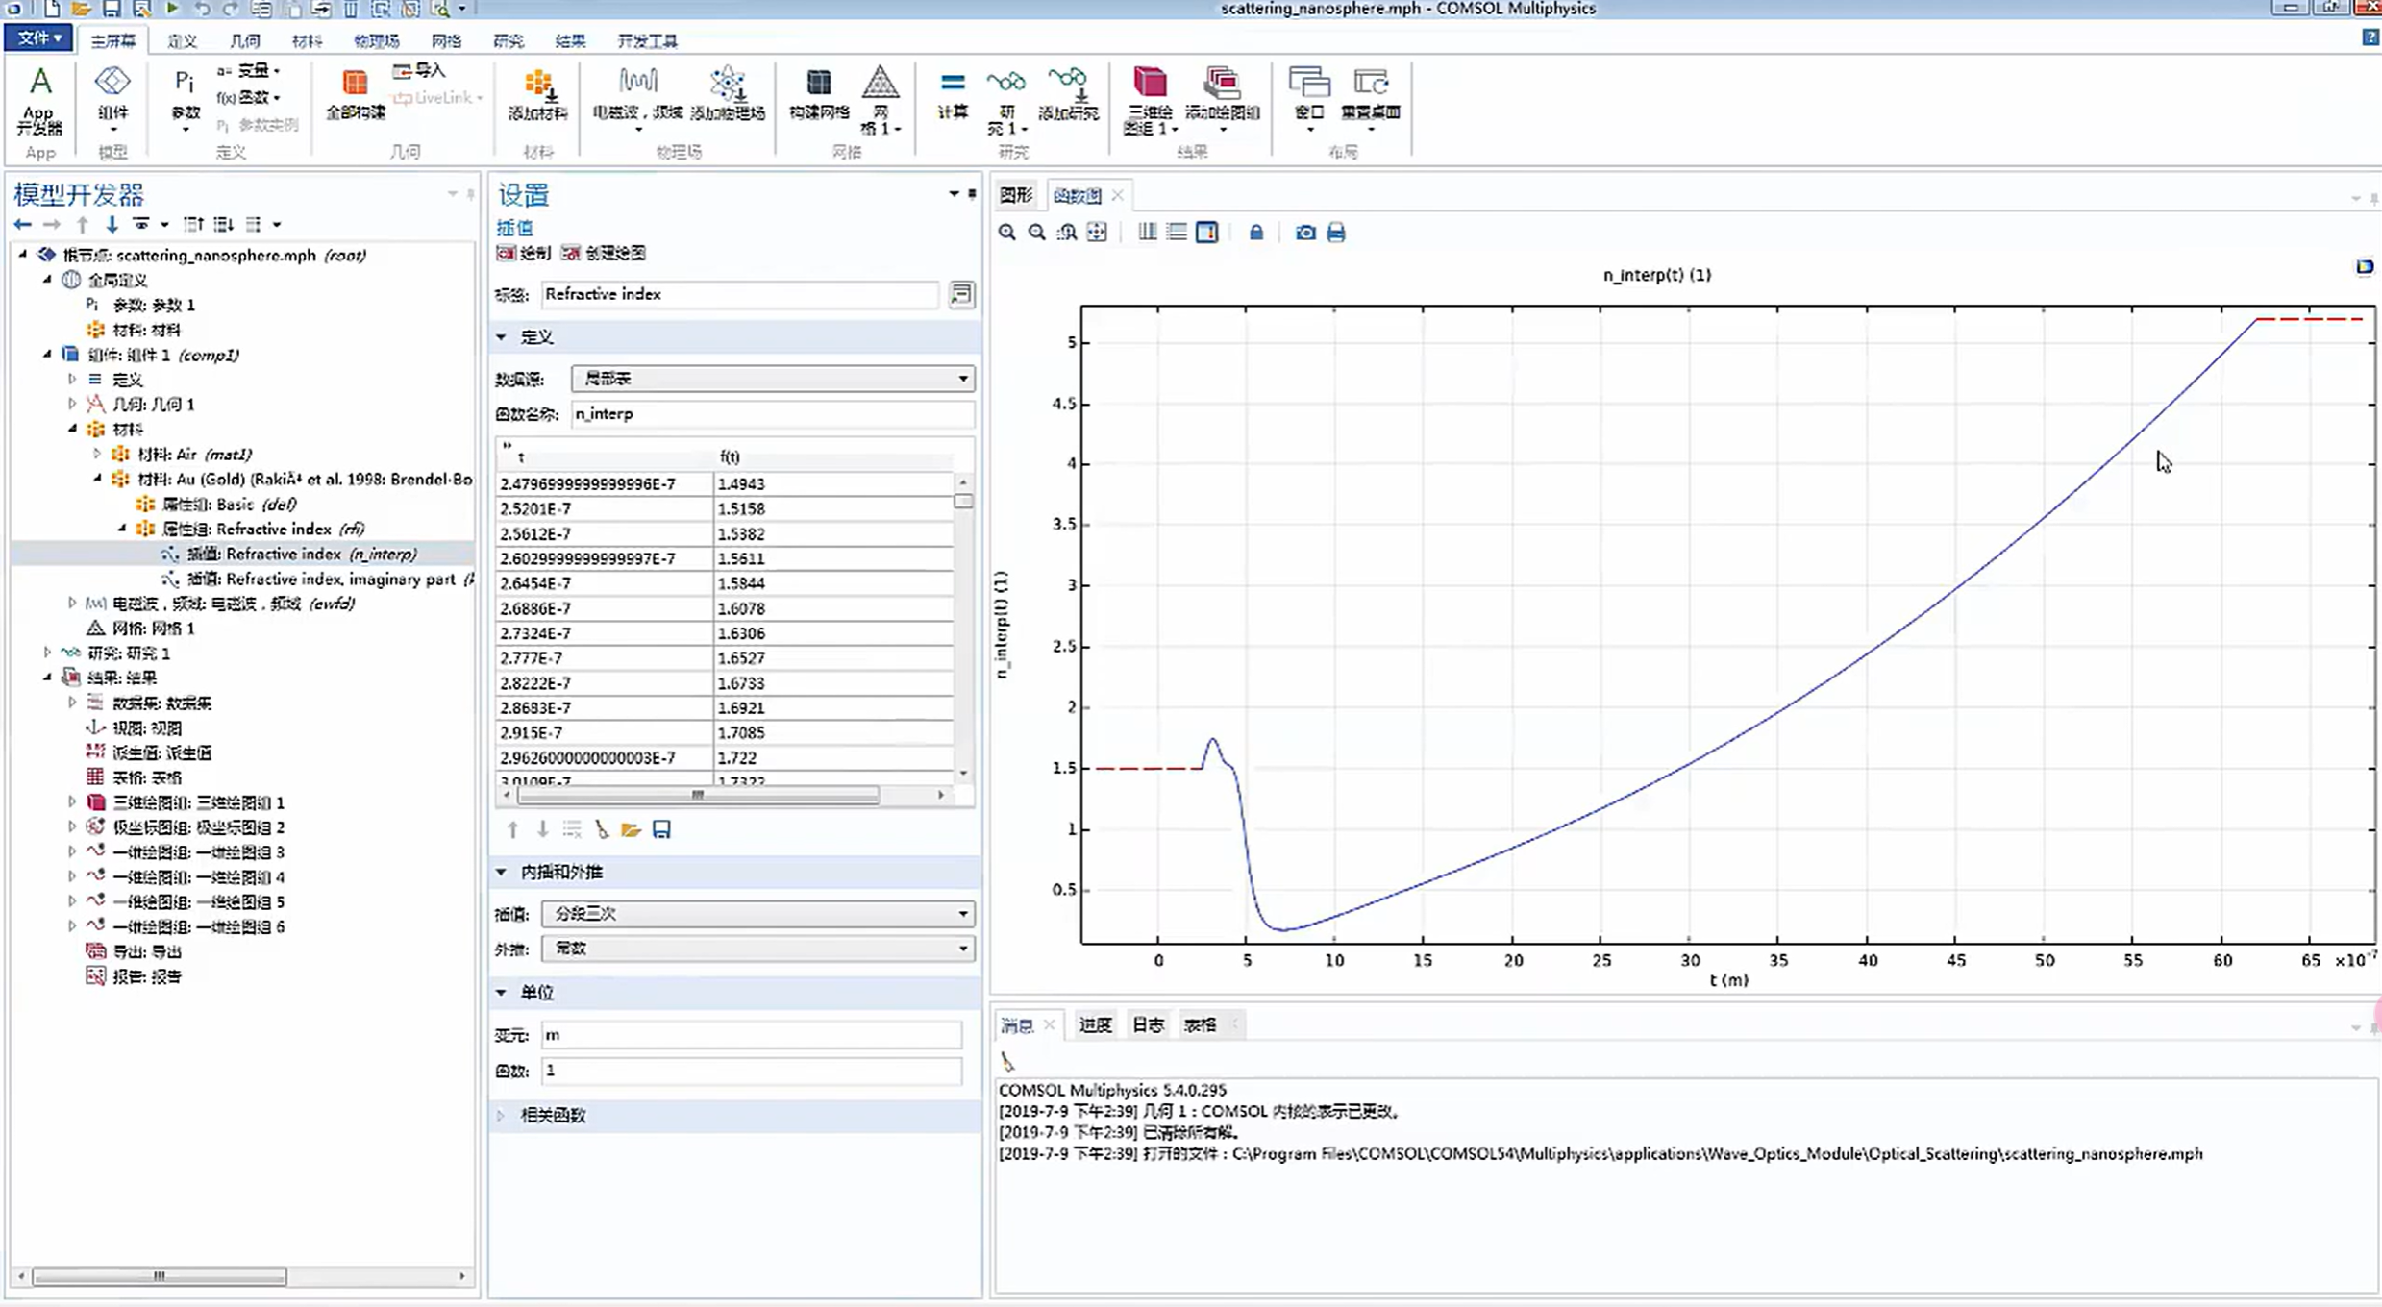Click the zoom in magnifier above the plot

point(1006,233)
